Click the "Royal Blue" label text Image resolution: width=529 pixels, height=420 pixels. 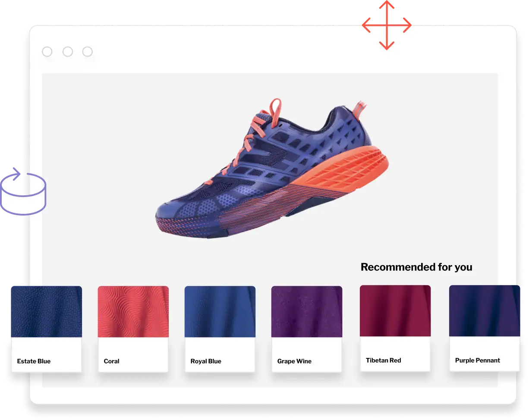pyautogui.click(x=206, y=361)
